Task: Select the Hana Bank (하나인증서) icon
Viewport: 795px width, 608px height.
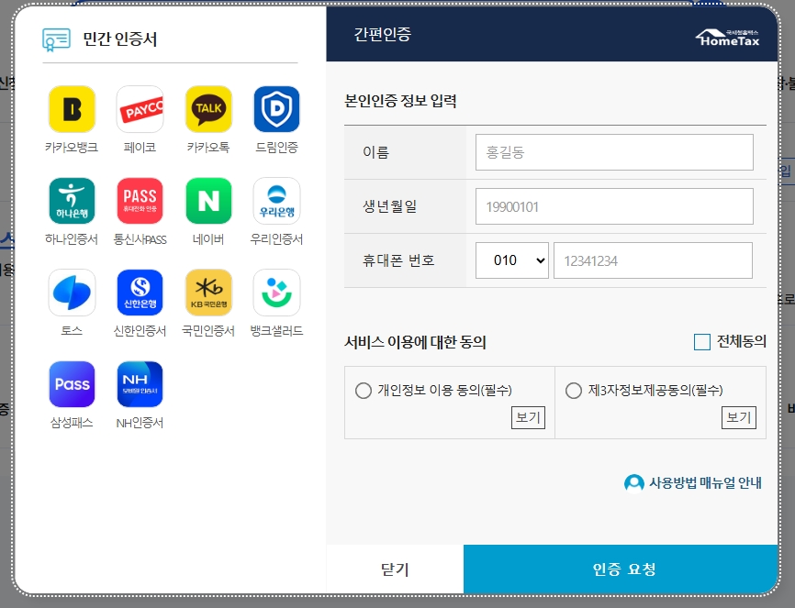Action: pyautogui.click(x=72, y=201)
